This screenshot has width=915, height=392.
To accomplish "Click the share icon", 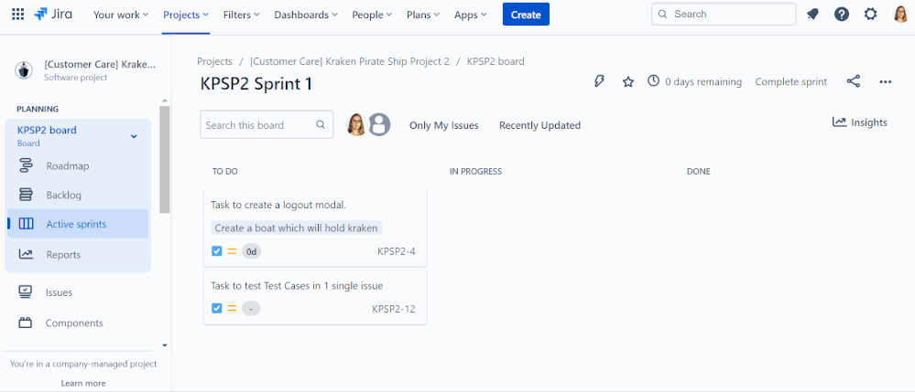I will click(853, 81).
